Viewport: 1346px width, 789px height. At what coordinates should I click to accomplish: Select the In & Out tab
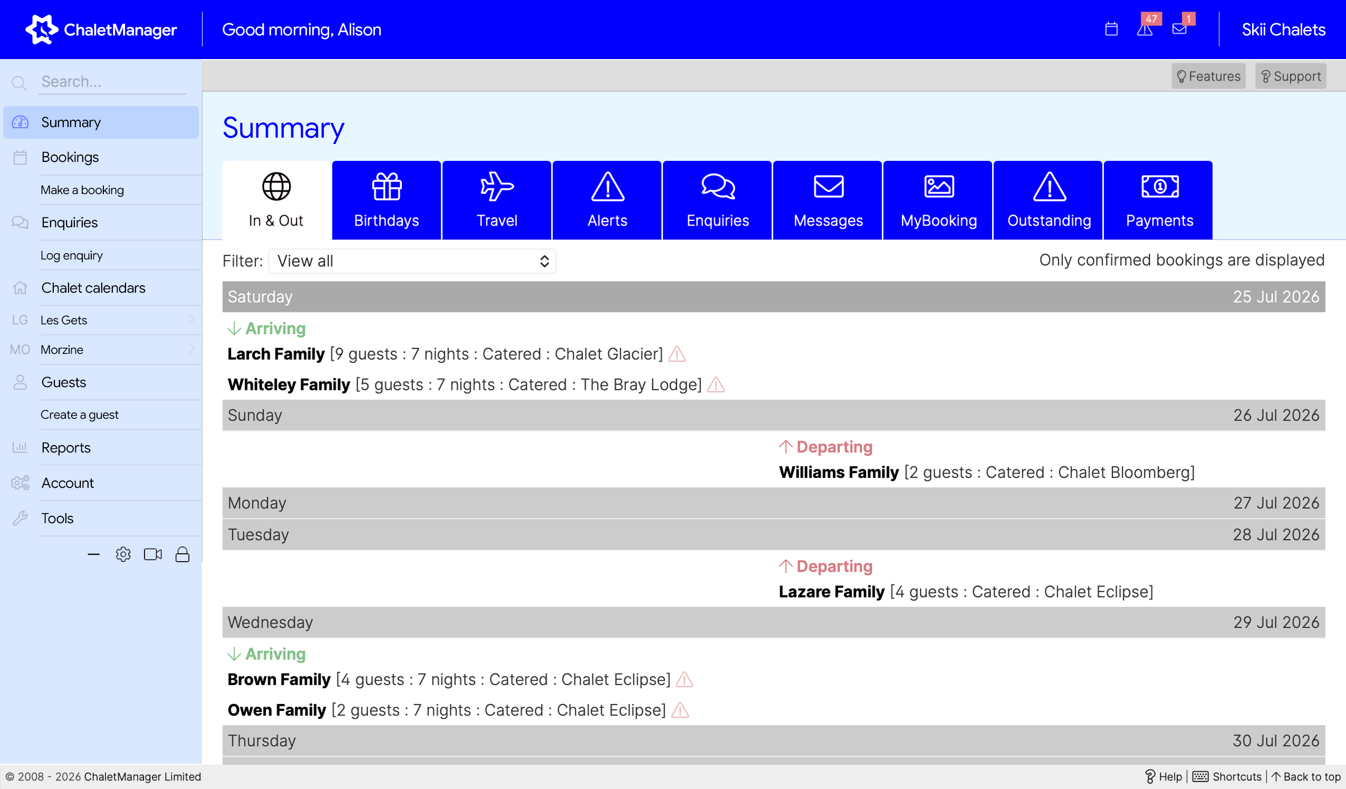tap(276, 200)
